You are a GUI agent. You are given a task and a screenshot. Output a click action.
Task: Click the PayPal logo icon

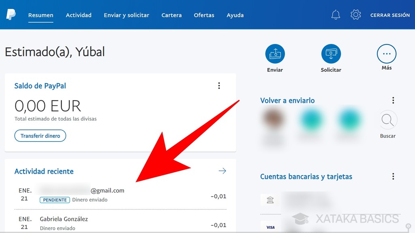(x=11, y=15)
